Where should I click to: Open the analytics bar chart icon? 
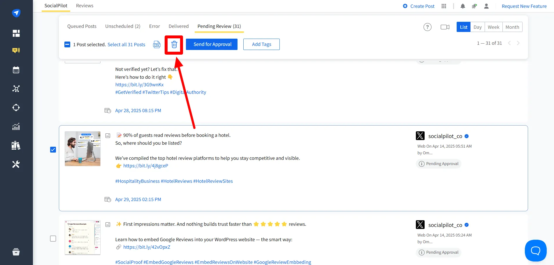pyautogui.click(x=16, y=126)
